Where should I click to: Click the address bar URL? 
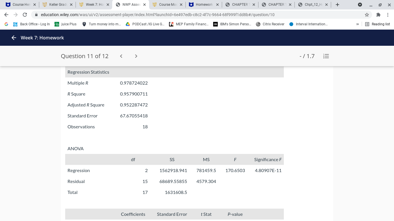158,15
